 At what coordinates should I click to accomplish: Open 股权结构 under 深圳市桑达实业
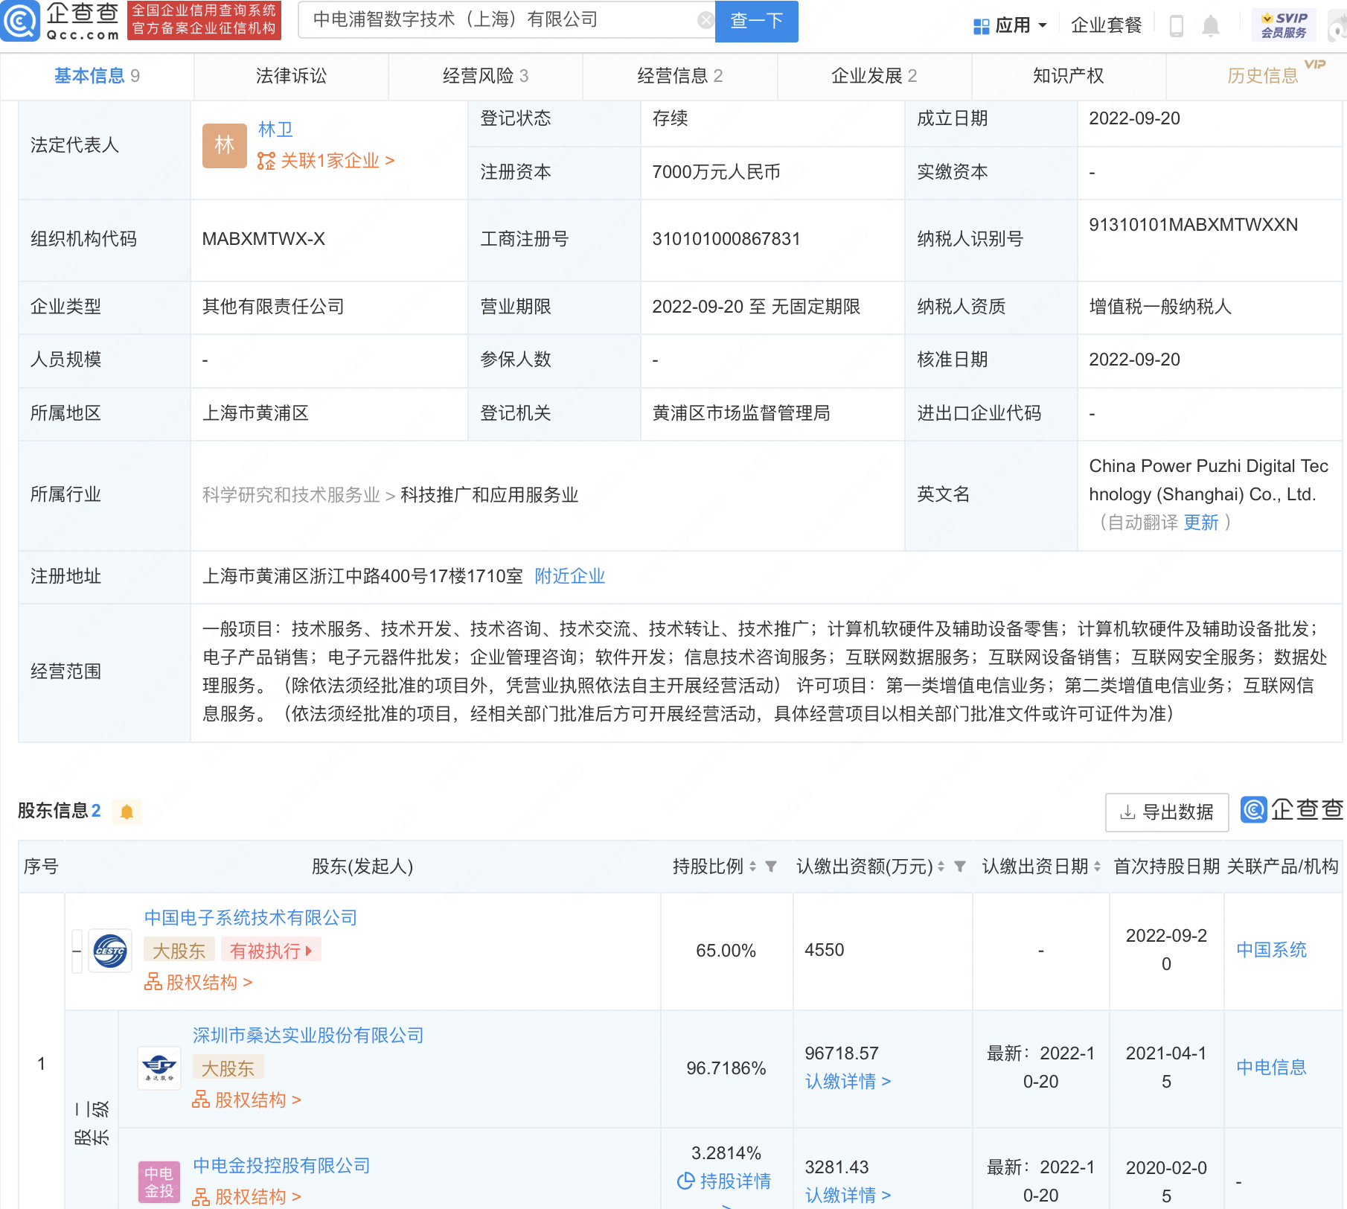tap(247, 1100)
